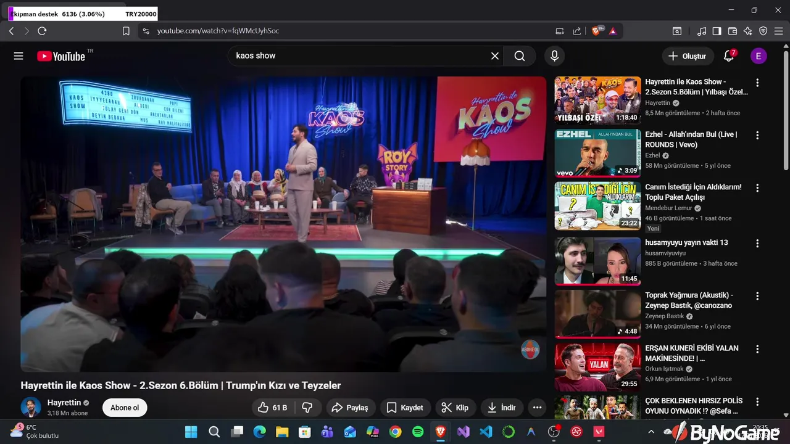Open the account avatar menu 'E'
This screenshot has height=444, width=790.
759,56
